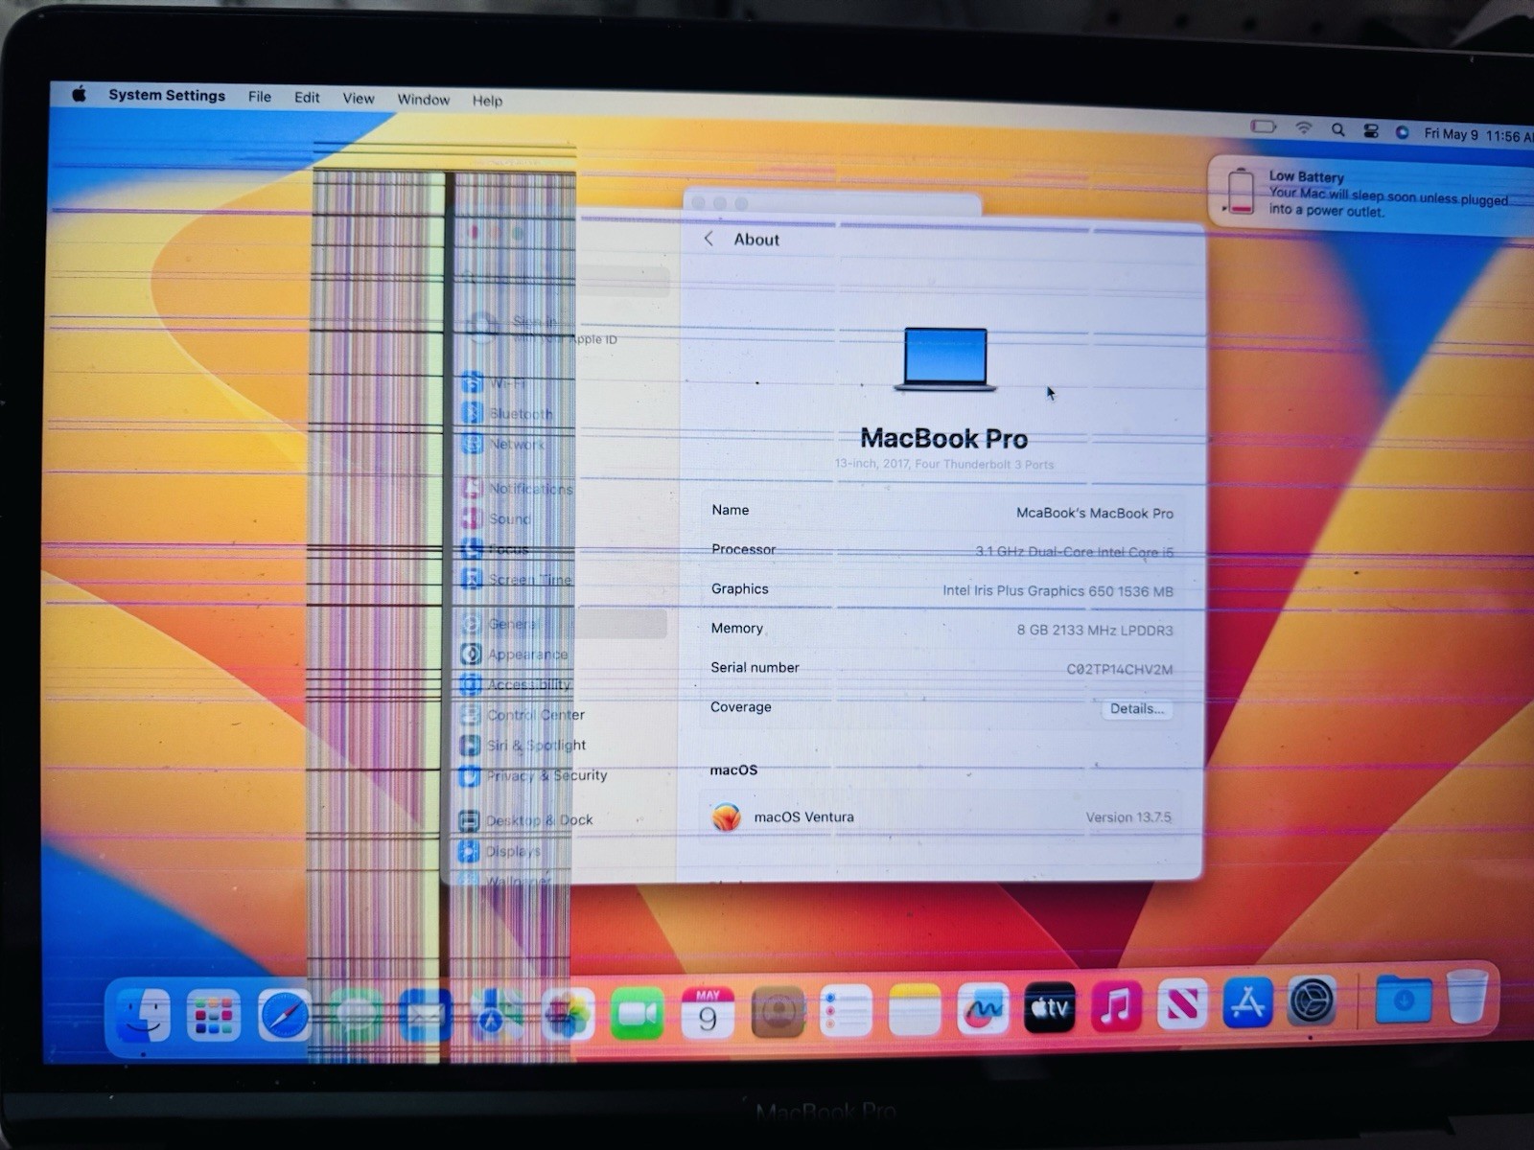Viewport: 1534px width, 1150px height.
Task: Click the Low Battery notification banner
Action: (1371, 194)
